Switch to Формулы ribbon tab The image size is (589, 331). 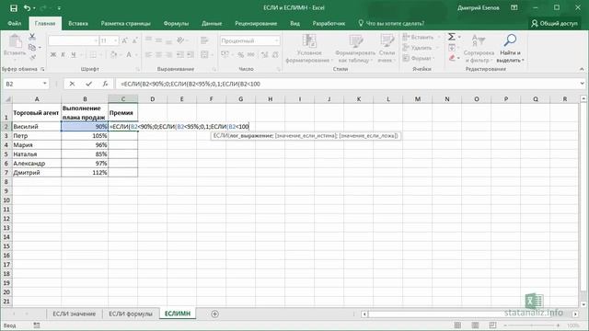pos(176,23)
